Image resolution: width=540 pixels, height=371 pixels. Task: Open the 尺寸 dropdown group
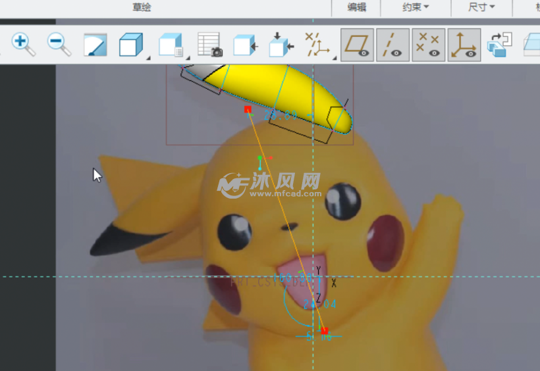coord(481,7)
